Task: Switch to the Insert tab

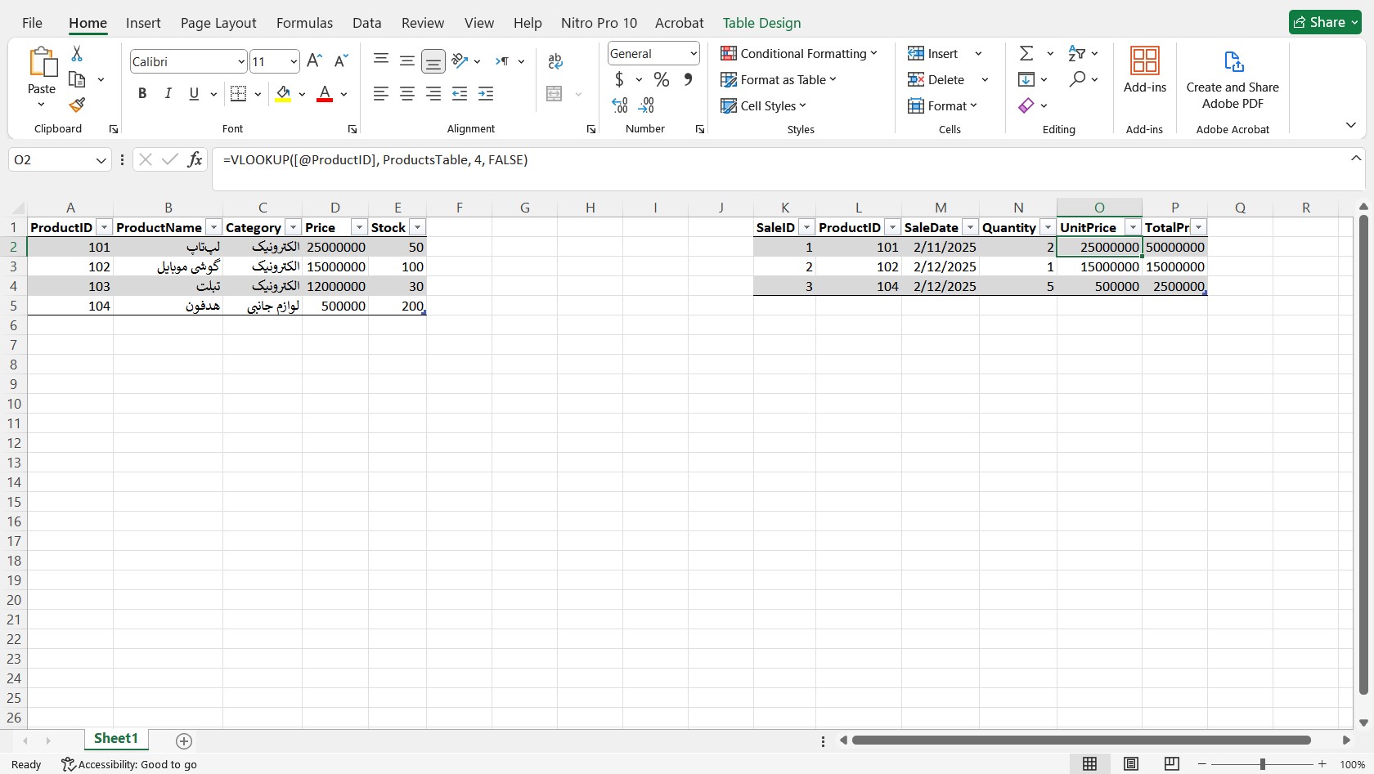Action: 143,23
